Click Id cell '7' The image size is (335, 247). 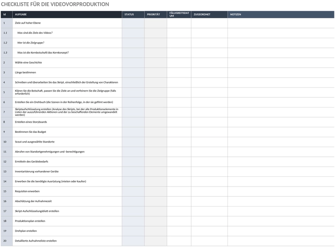coord(7,112)
